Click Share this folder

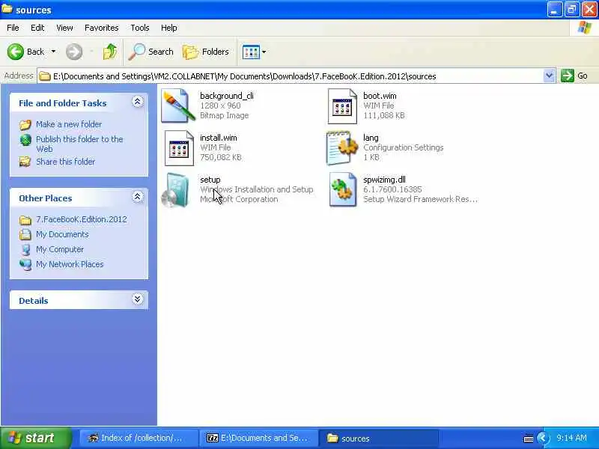point(66,162)
